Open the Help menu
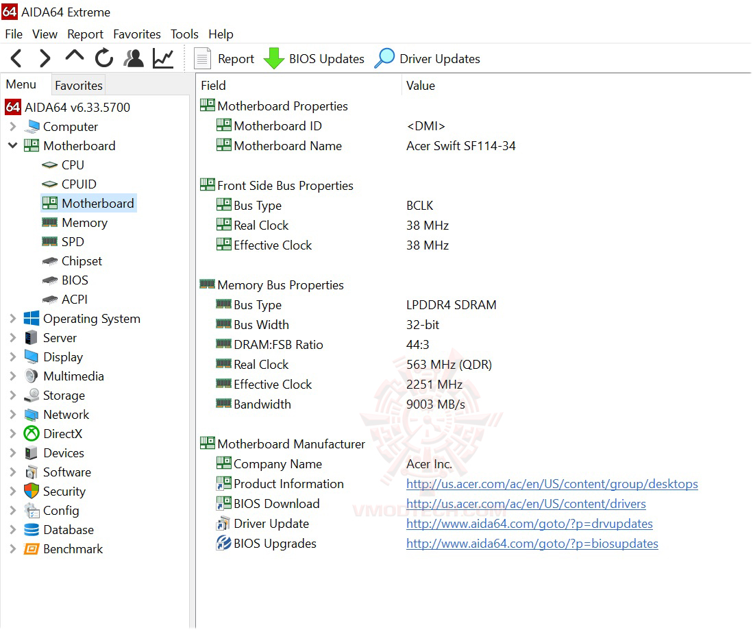Viewport: 753px width, 630px height. click(x=221, y=34)
